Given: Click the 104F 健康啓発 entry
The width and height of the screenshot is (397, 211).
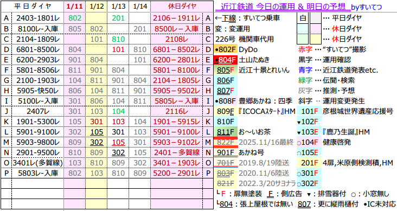Looking at the screenshot, I should tap(324, 142).
